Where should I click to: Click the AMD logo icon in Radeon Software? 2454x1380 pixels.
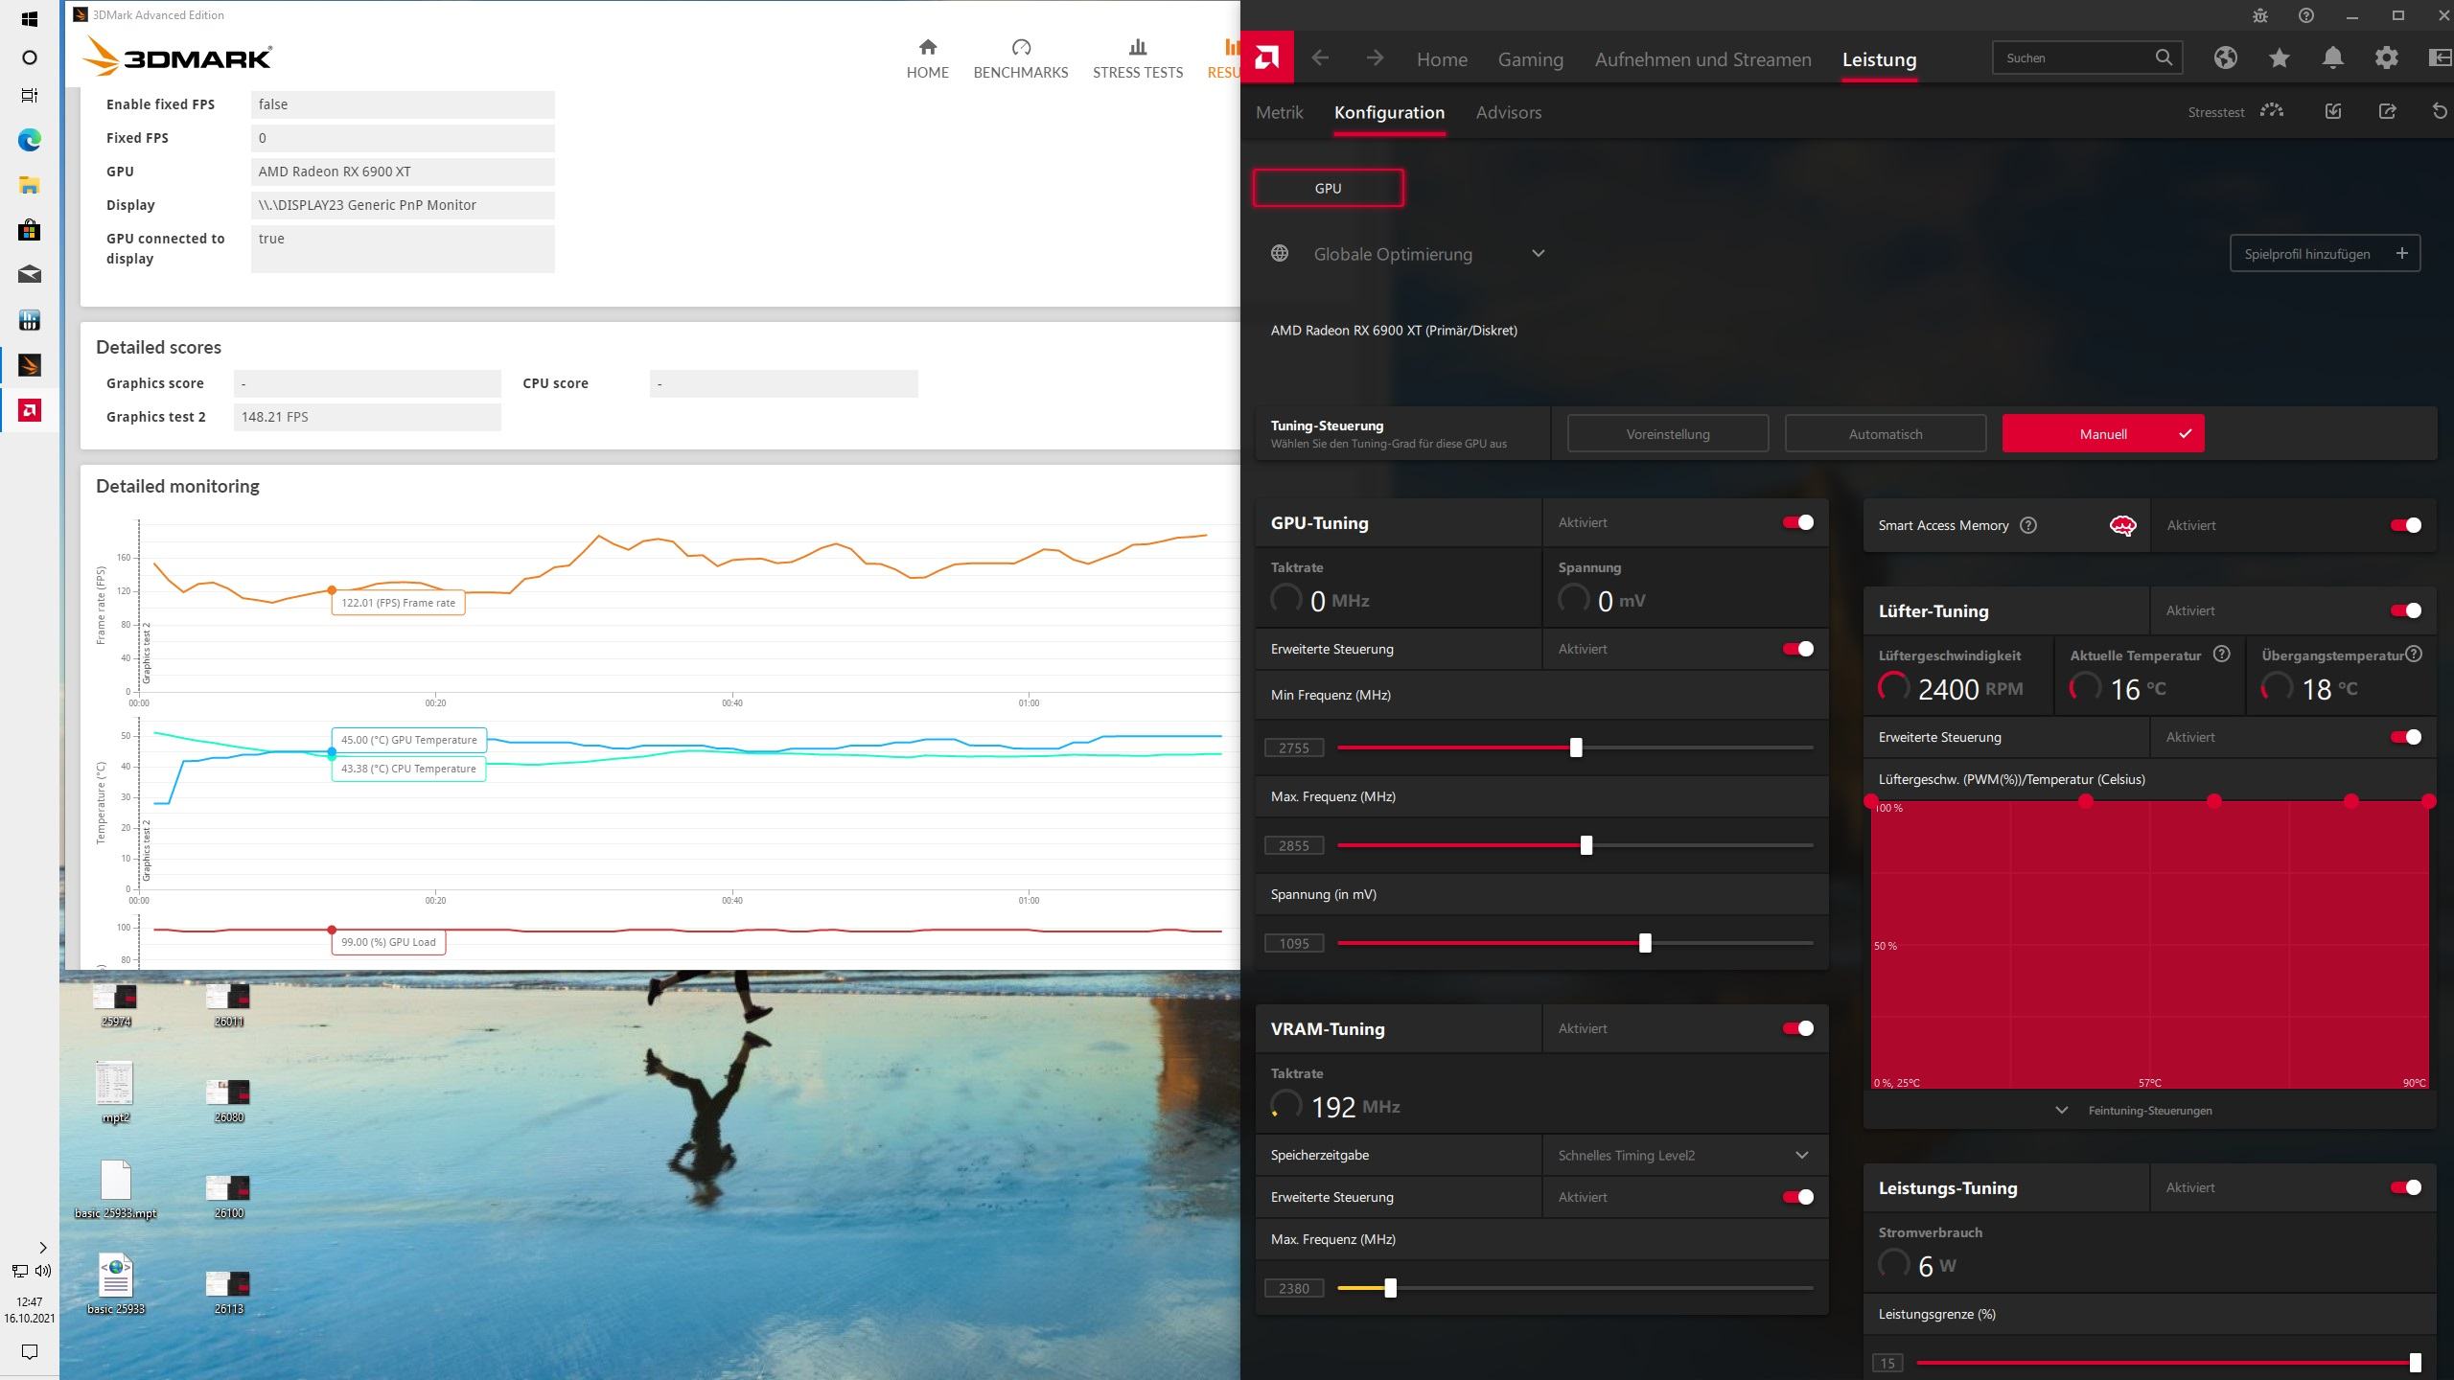[x=1266, y=58]
